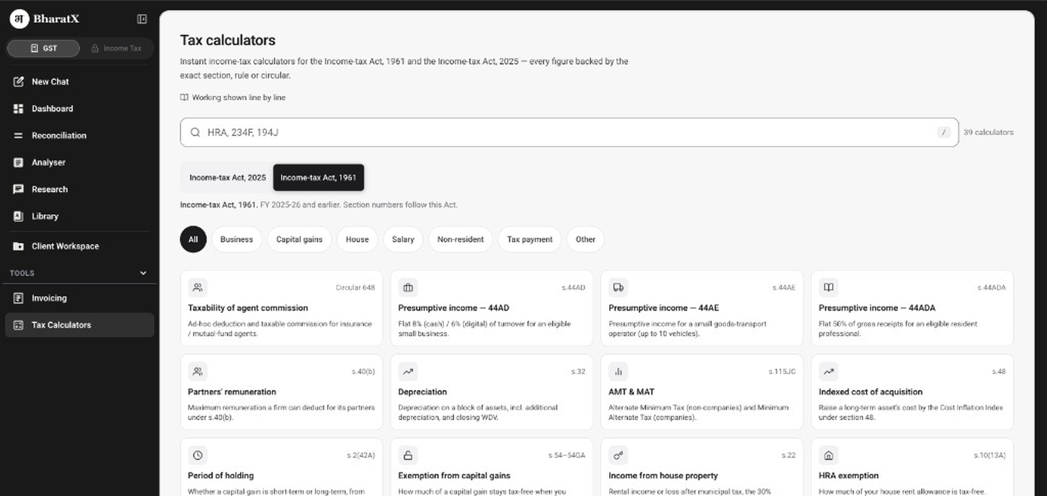The height and width of the screenshot is (496, 1047).
Task: Click Indexed cost trend icon
Action: pyautogui.click(x=829, y=371)
